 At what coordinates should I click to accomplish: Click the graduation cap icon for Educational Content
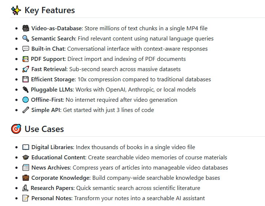click(x=26, y=158)
